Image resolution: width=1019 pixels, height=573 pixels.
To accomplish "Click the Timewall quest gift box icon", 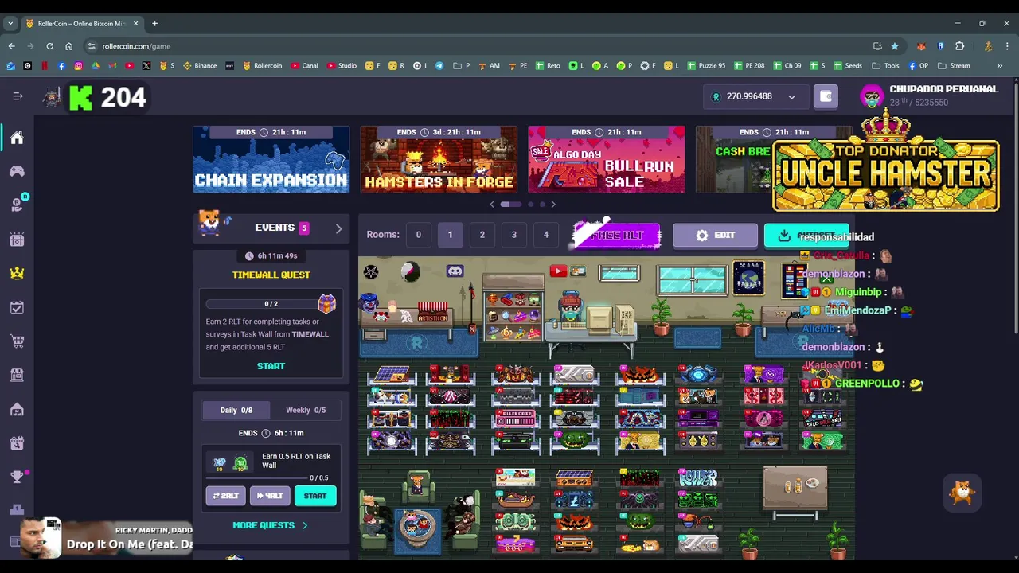I will [326, 303].
